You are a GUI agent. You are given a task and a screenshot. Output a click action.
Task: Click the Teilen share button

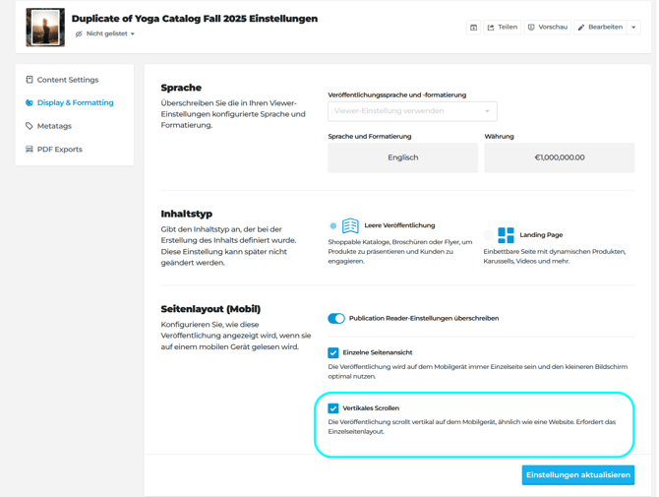tap(503, 28)
